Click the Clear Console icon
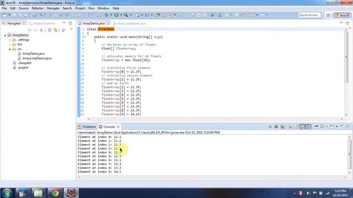The height and width of the screenshot is (198, 353). point(290,127)
